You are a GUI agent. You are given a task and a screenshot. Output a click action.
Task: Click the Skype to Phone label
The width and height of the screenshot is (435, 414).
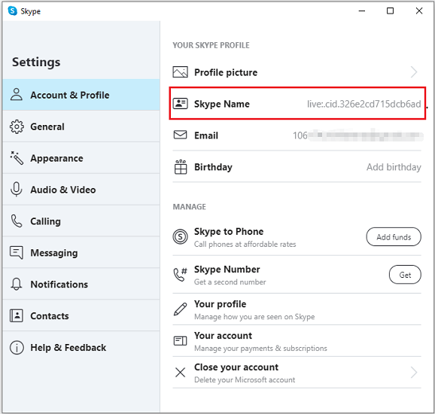(229, 231)
